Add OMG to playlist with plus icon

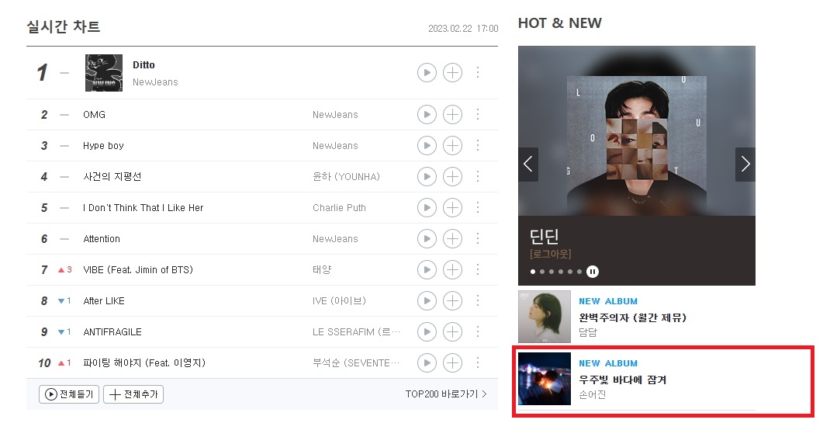[x=452, y=114]
